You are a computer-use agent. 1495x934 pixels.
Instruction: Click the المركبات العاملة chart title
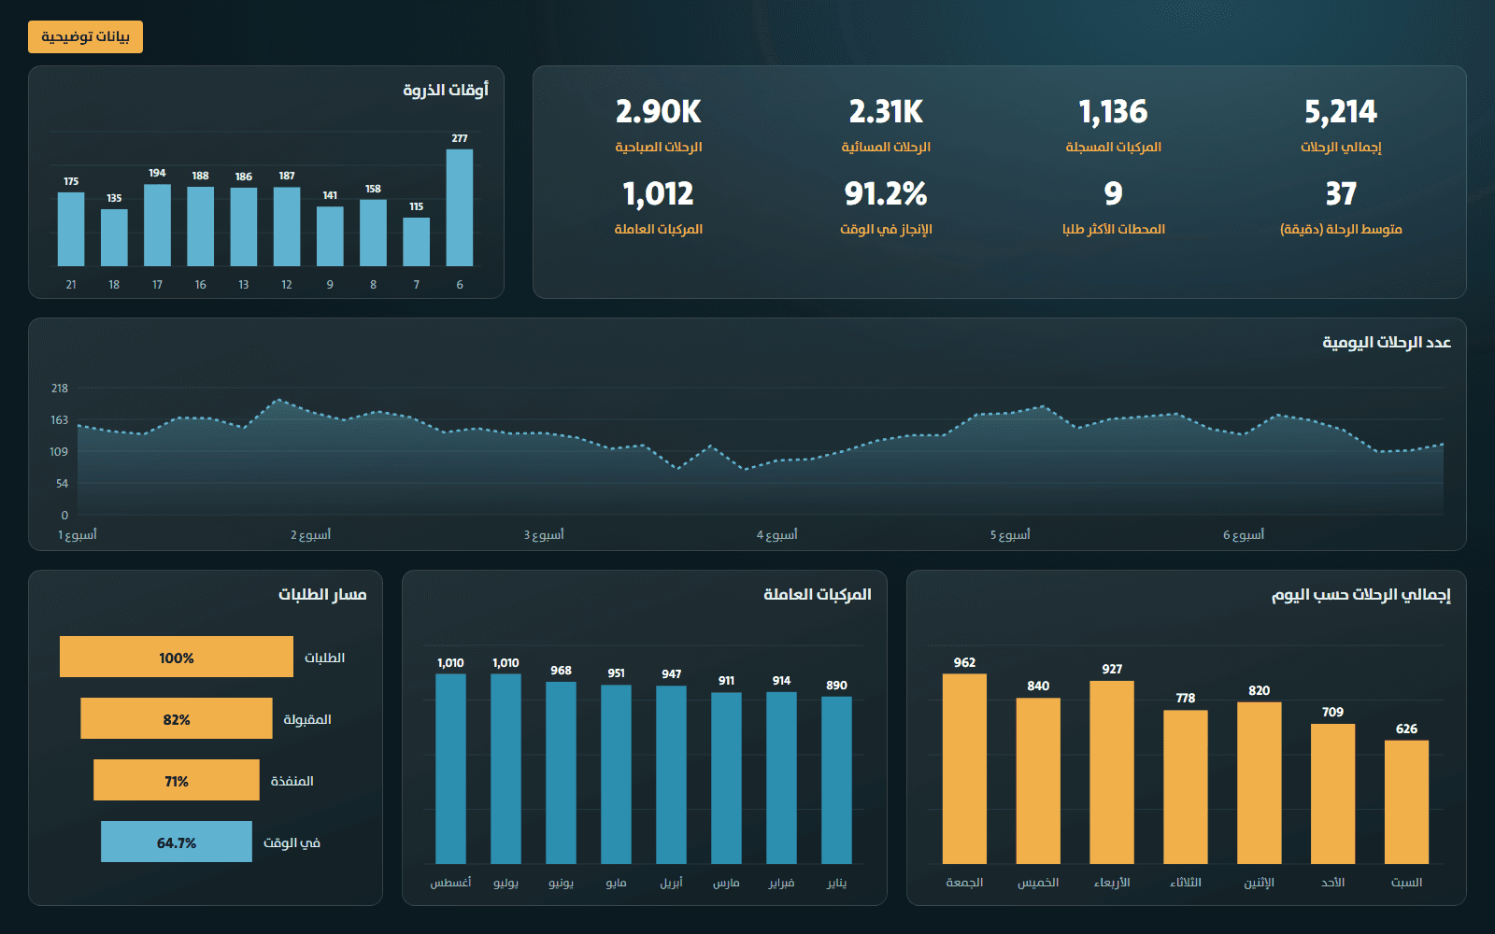pos(818,595)
